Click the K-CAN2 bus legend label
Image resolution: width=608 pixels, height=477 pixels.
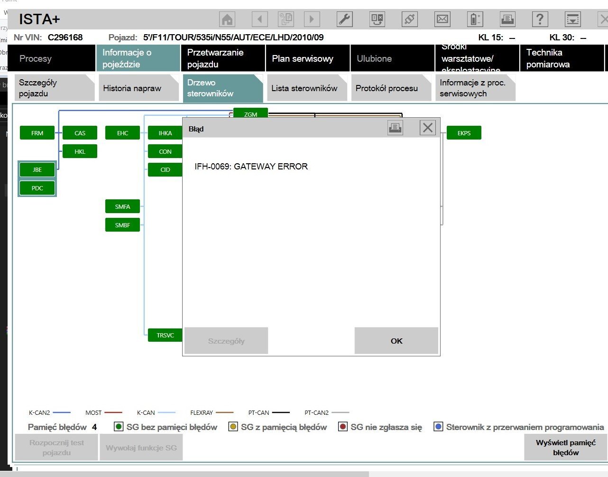click(x=39, y=412)
